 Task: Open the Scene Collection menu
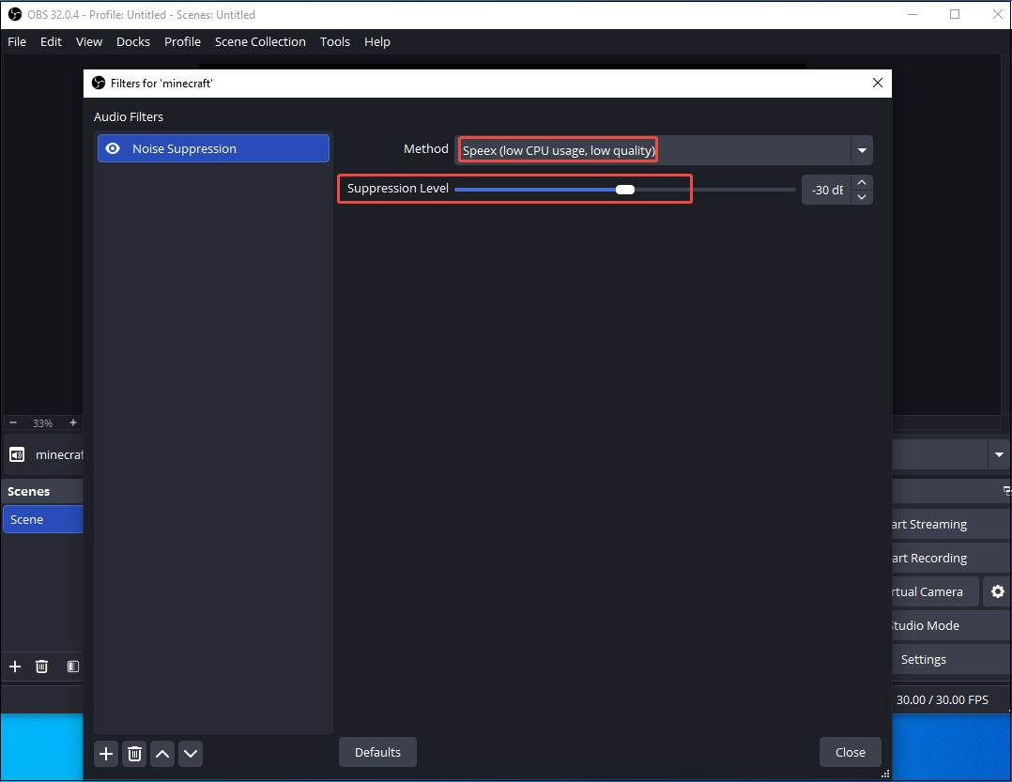click(260, 41)
